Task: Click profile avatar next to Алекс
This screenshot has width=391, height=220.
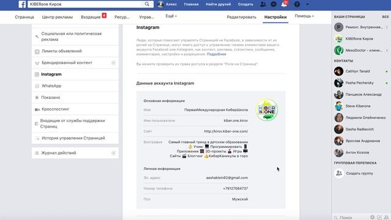Action: pos(161,4)
